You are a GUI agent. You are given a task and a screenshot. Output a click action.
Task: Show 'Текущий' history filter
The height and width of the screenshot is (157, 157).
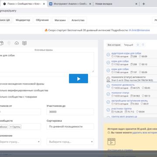128,45
